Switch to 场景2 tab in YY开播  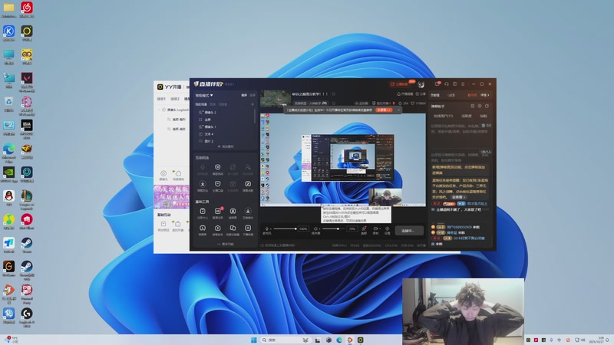175,99
